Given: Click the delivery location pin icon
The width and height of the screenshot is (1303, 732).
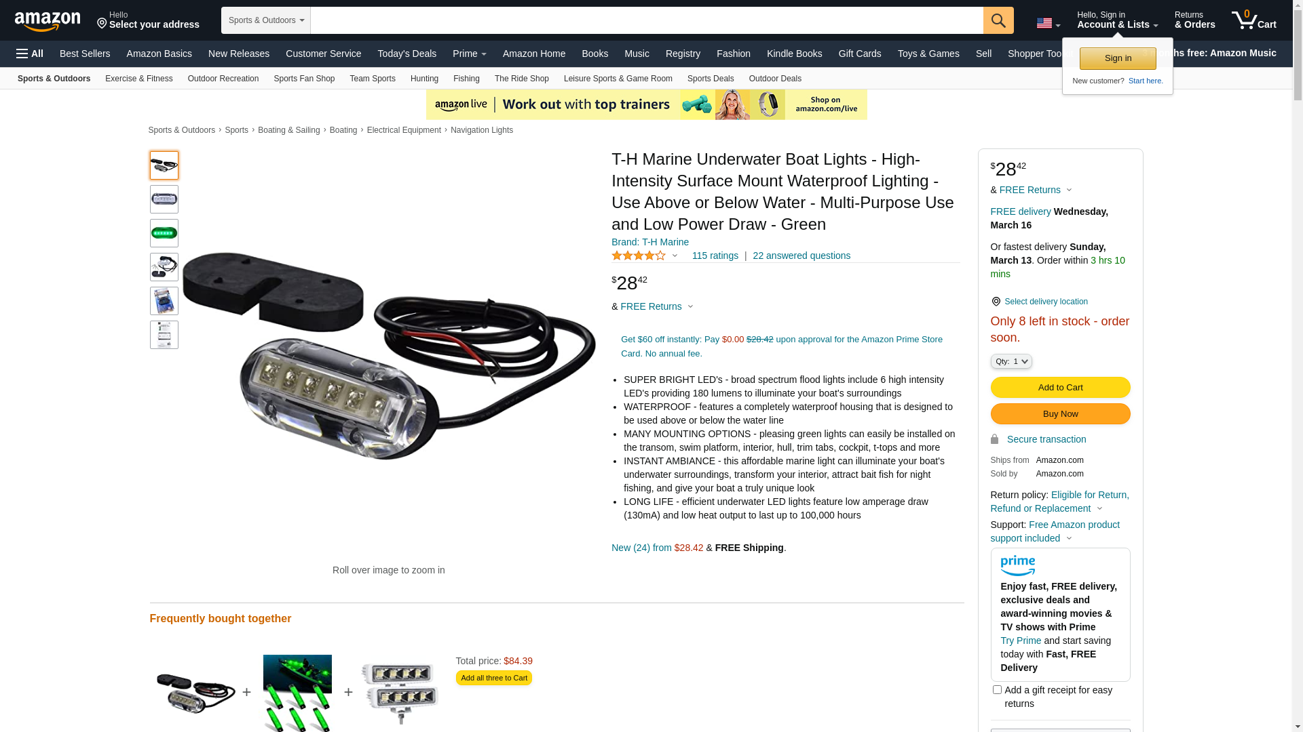Looking at the screenshot, I should (996, 302).
